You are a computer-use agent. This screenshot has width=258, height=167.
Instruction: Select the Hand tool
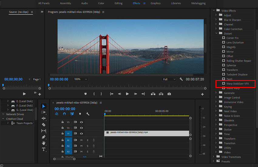point(44,143)
